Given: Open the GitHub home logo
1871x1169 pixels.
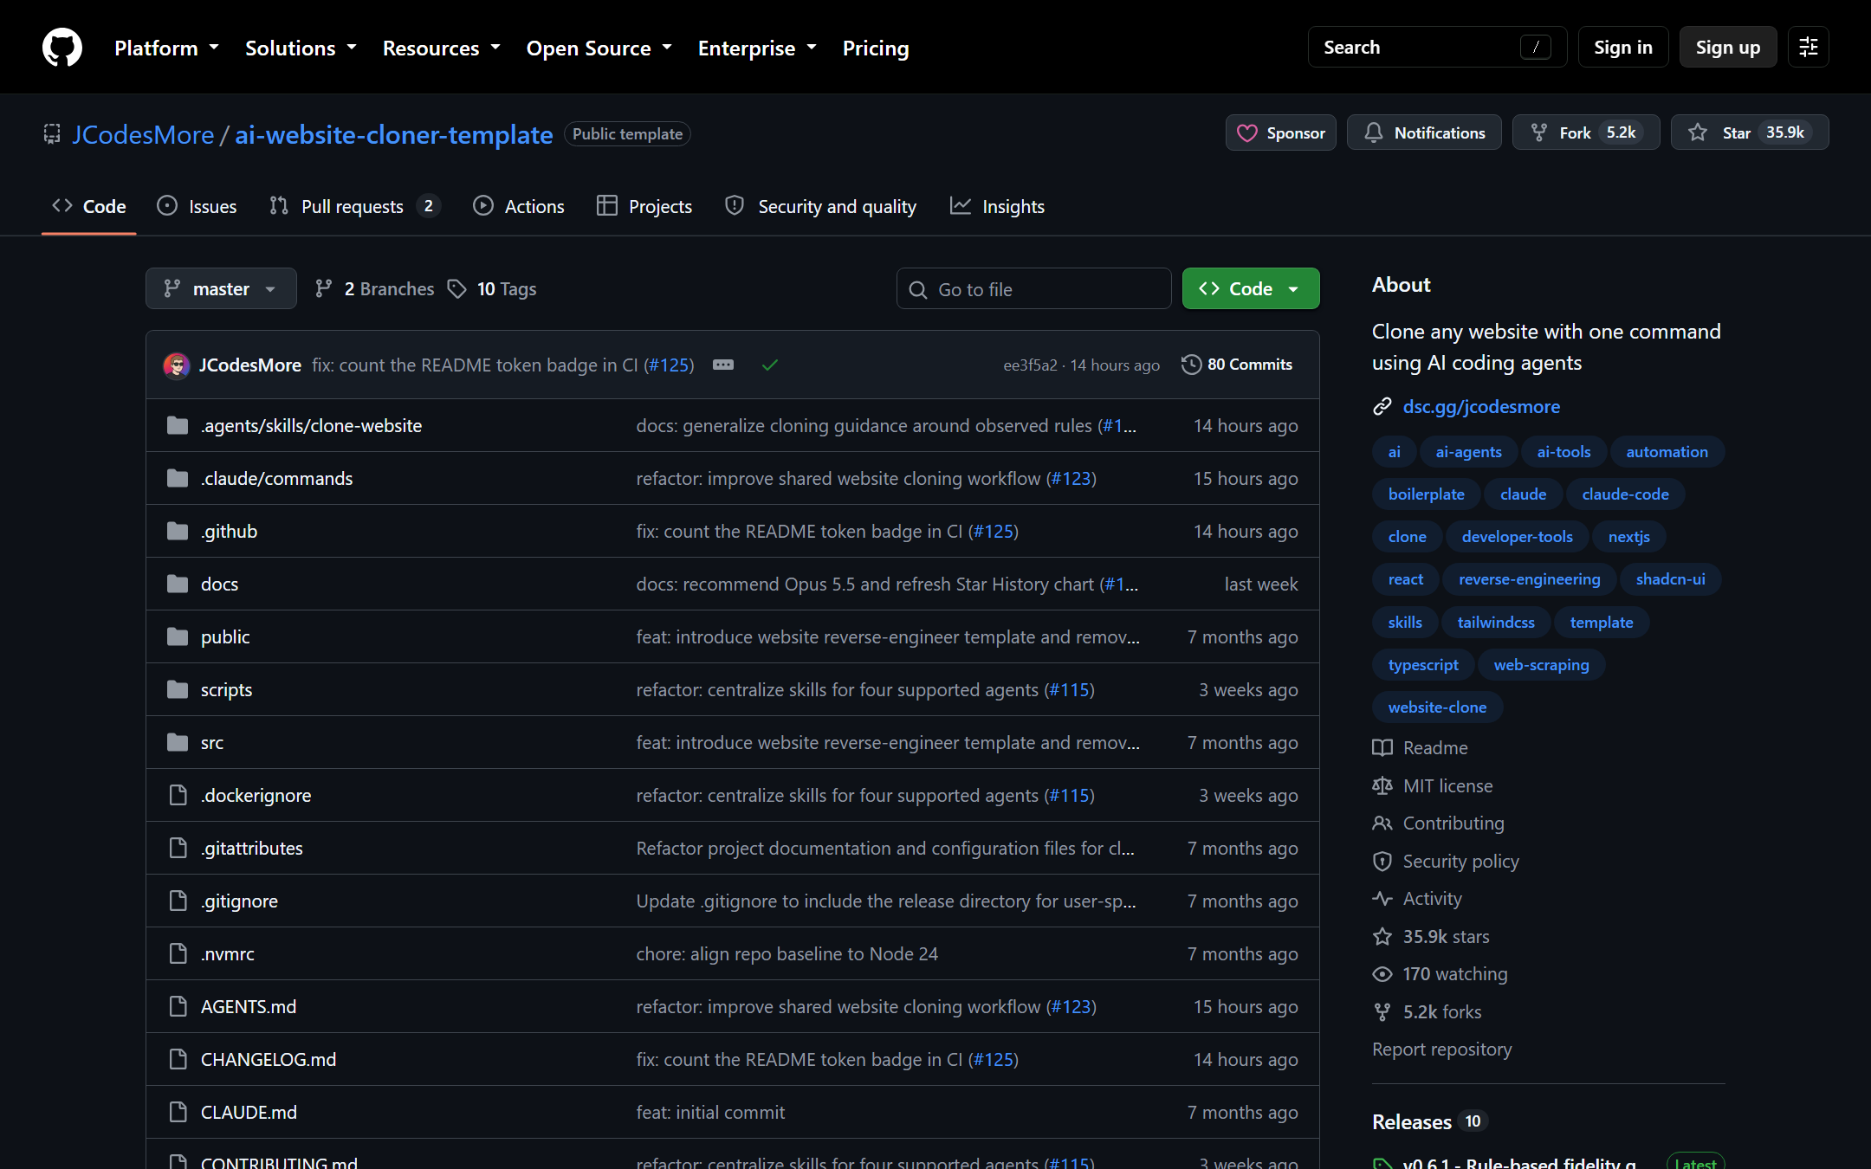Looking at the screenshot, I should 62,48.
